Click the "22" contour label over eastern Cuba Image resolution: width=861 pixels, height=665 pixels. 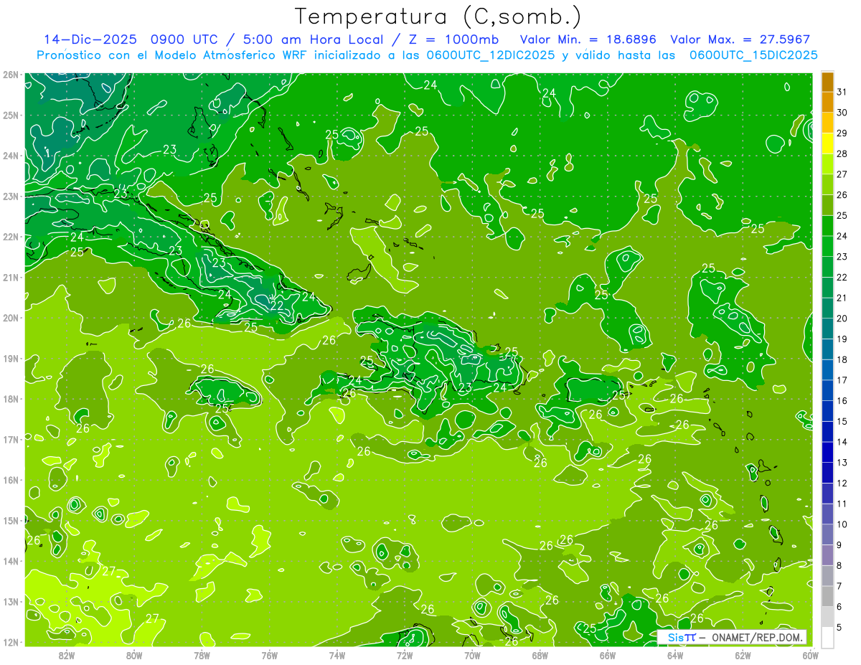click(x=276, y=305)
